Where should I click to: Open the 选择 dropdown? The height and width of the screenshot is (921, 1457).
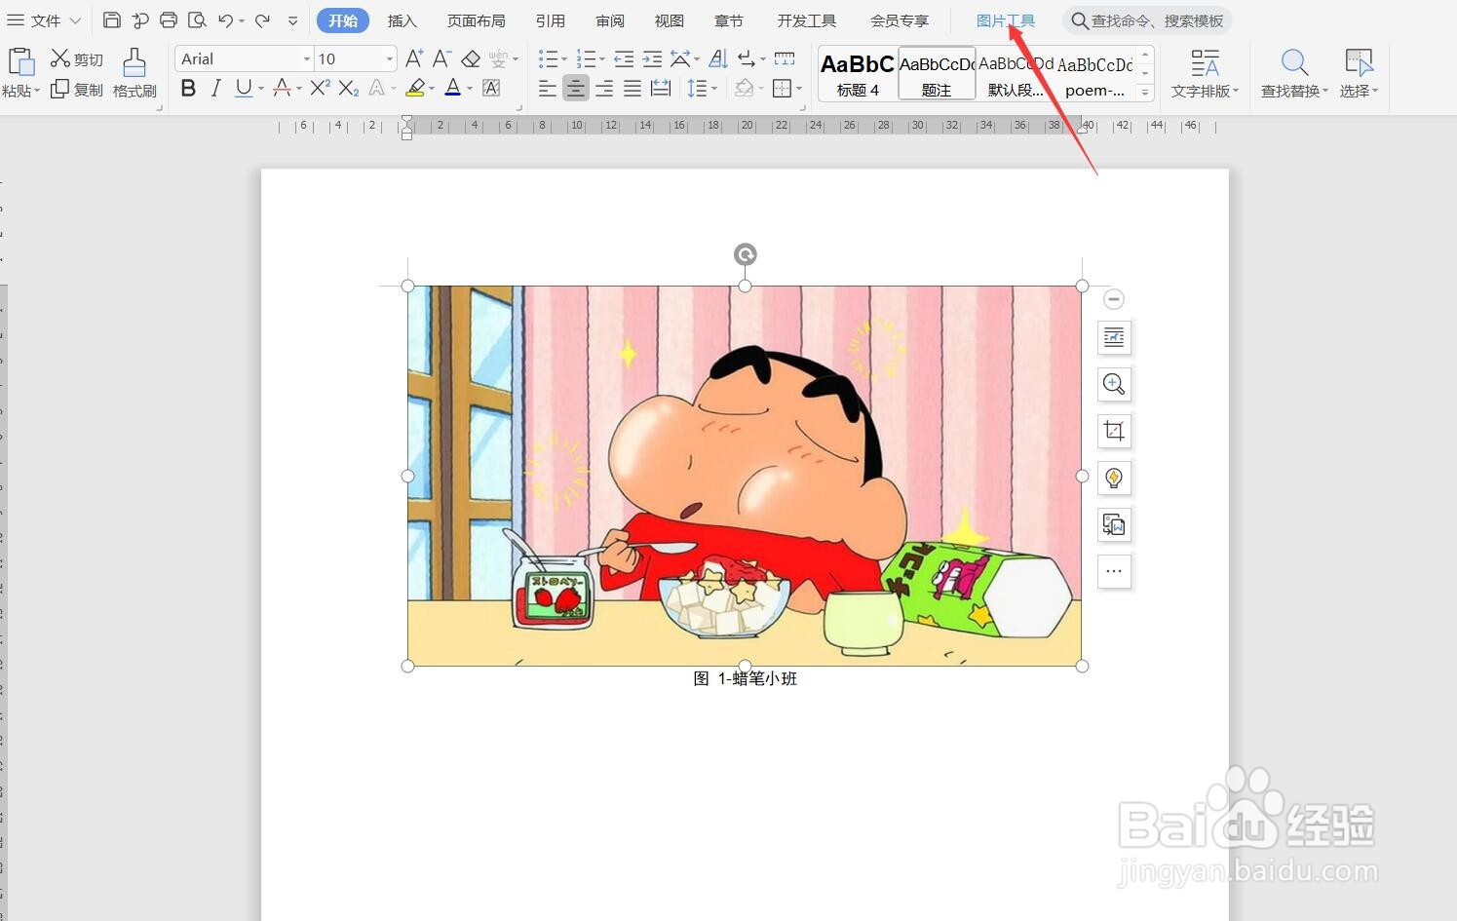(x=1359, y=75)
